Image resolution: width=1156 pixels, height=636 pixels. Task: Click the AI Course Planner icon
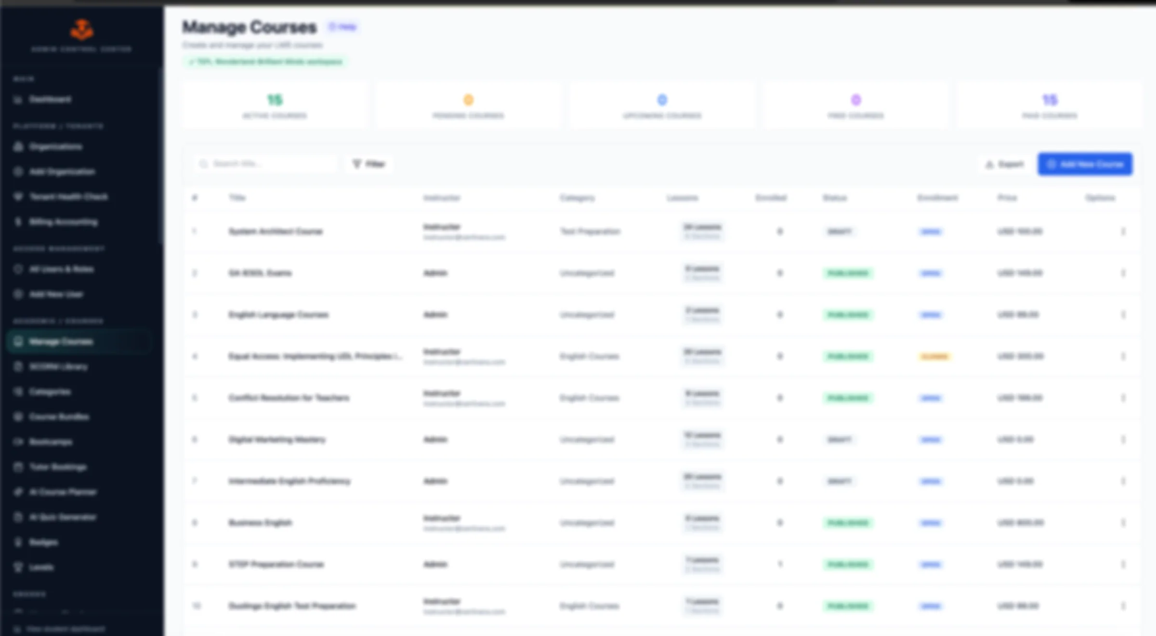tap(18, 492)
